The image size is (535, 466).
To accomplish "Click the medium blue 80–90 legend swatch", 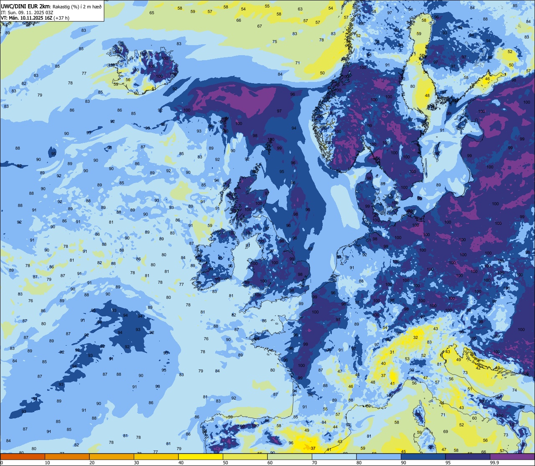I will point(379,456).
